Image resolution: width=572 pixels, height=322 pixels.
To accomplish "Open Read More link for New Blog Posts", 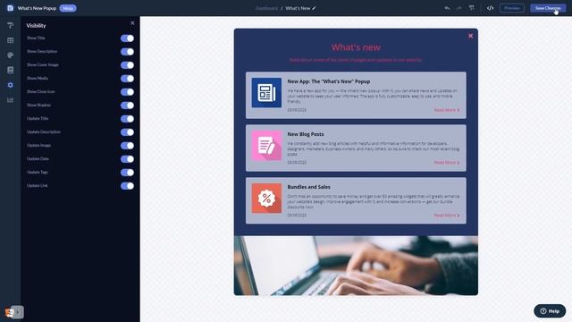I will [447, 163].
